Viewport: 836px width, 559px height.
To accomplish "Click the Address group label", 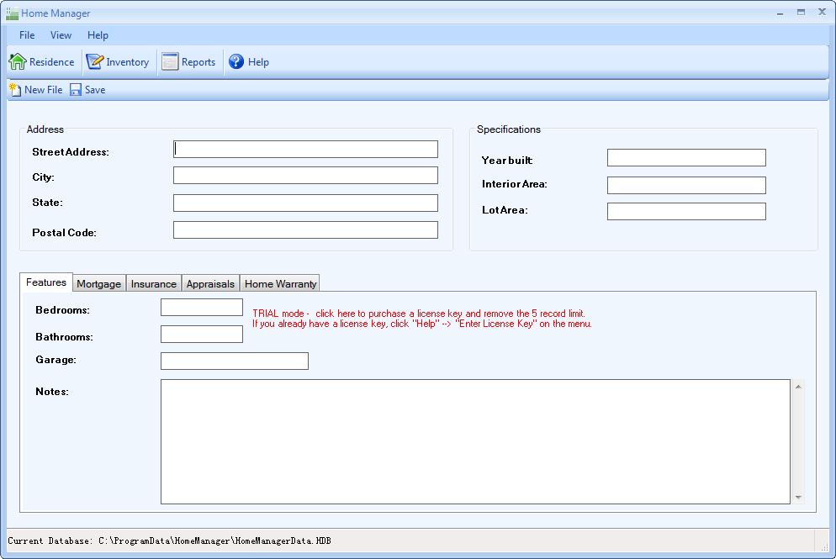I will coord(45,129).
